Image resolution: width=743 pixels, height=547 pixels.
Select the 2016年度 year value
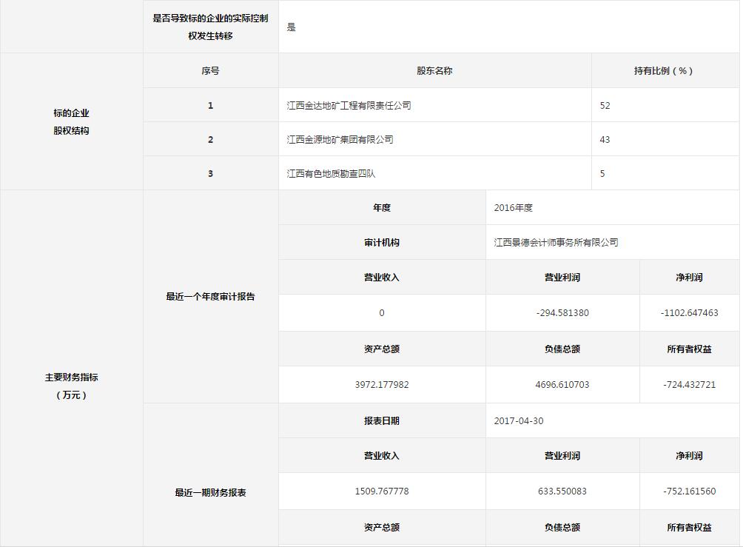coord(513,208)
